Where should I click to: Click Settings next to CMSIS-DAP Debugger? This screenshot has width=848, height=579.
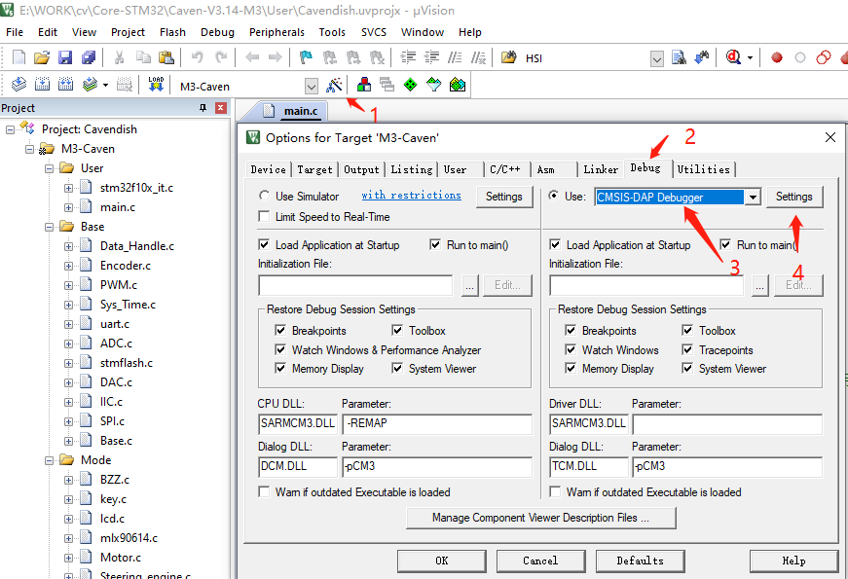[x=793, y=197]
